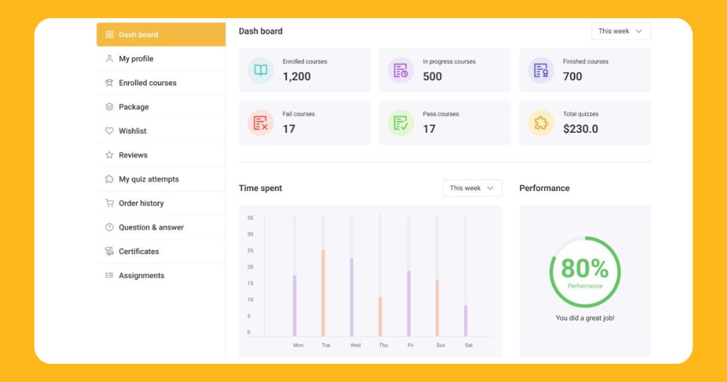The width and height of the screenshot is (727, 382).
Task: Click the Fri bar in the chart
Action: point(409,304)
